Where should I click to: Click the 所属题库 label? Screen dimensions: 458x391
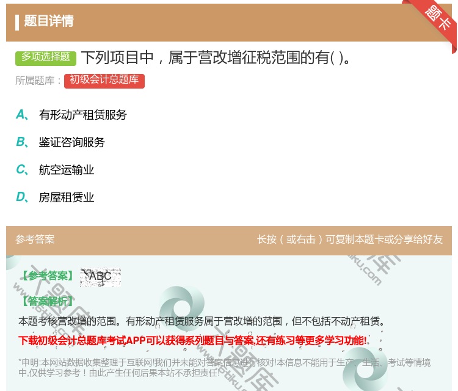pyautogui.click(x=38, y=81)
